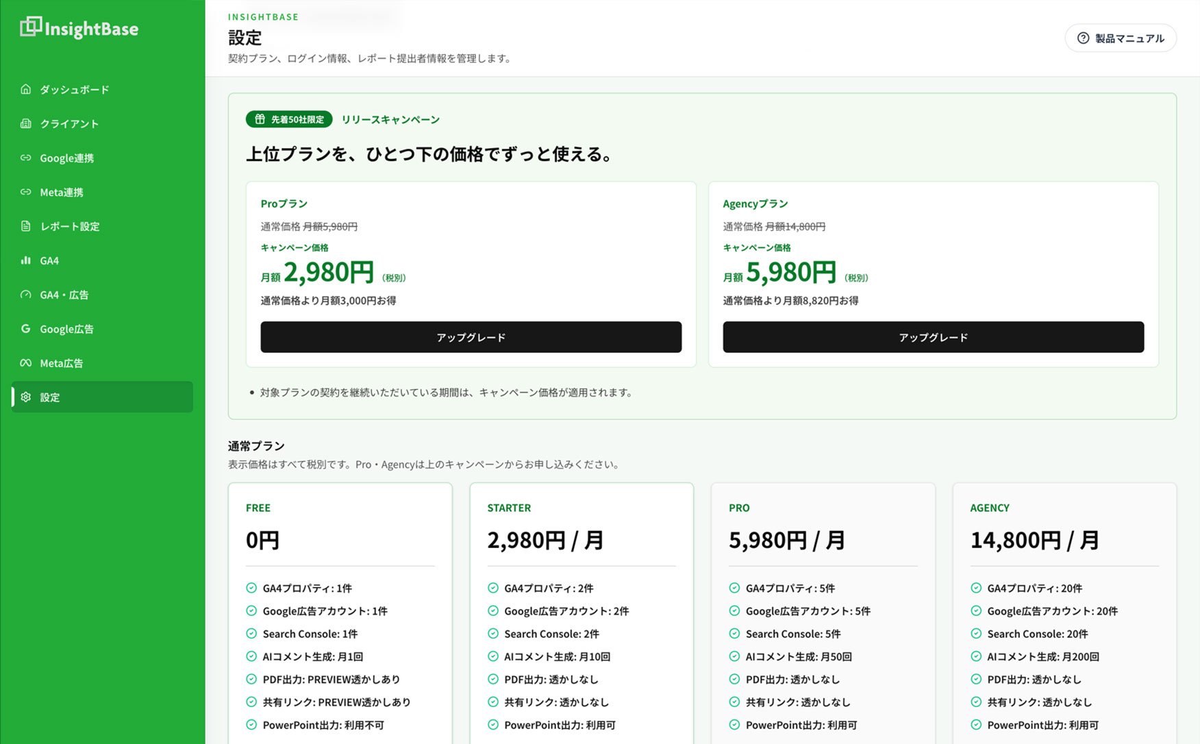This screenshot has height=744, width=1200.
Task: Click the リリースキャンペーン label
Action: coord(390,119)
